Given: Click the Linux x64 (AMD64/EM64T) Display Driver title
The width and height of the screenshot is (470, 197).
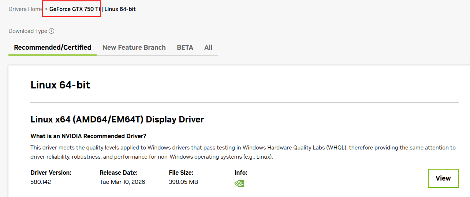Looking at the screenshot, I should pyautogui.click(x=117, y=120).
